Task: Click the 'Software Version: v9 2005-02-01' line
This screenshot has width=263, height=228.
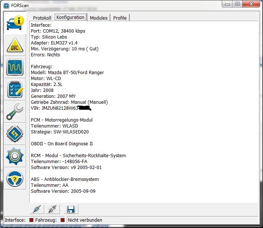Action: coord(66,168)
